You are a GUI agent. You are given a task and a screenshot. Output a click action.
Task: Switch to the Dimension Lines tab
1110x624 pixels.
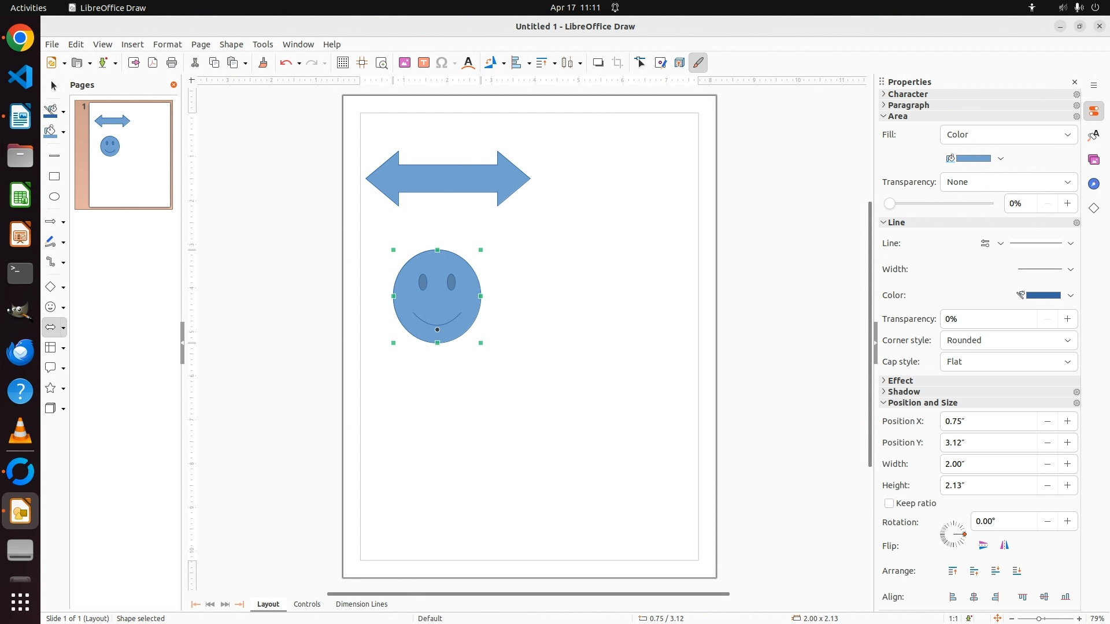click(x=361, y=604)
